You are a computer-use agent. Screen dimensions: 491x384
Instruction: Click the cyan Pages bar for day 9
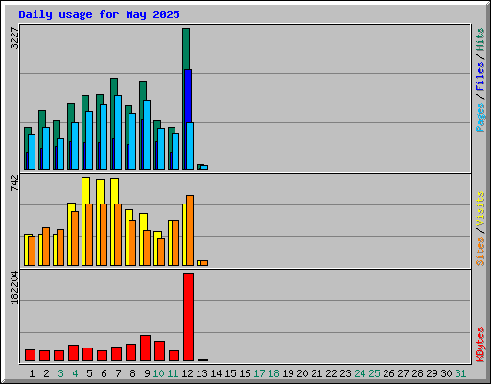coord(147,134)
